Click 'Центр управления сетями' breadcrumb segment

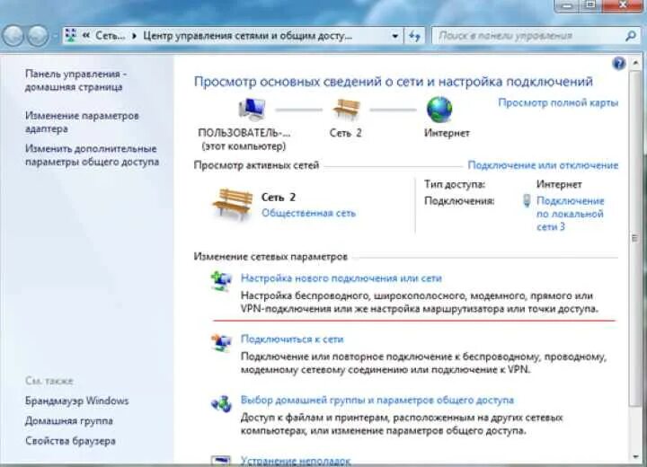point(247,36)
